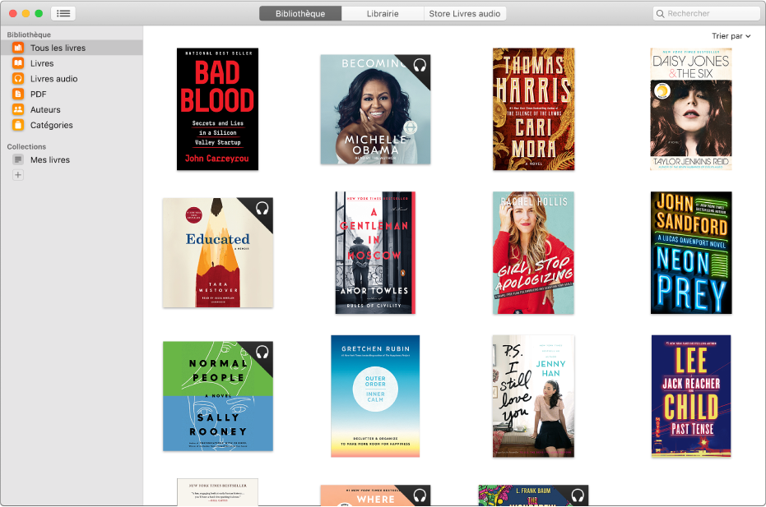
Task: Open the Librairie tab
Action: click(x=383, y=14)
